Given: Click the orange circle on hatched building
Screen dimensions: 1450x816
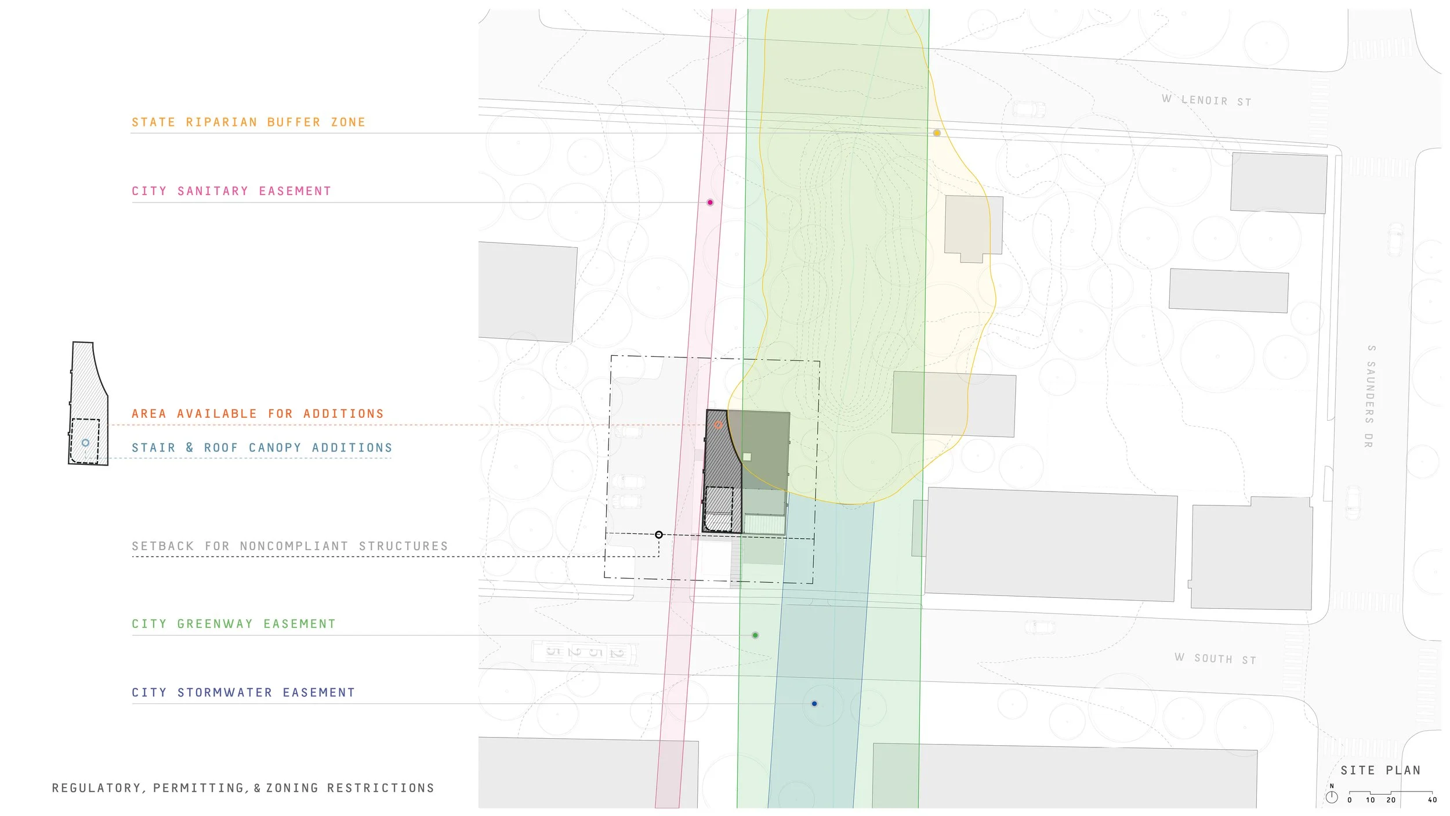Looking at the screenshot, I should pyautogui.click(x=718, y=425).
